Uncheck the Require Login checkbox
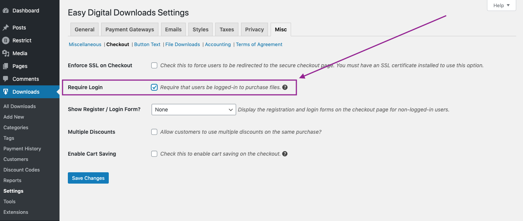 pos(154,87)
